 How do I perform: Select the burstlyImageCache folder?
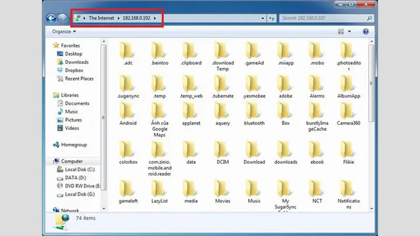[317, 117]
